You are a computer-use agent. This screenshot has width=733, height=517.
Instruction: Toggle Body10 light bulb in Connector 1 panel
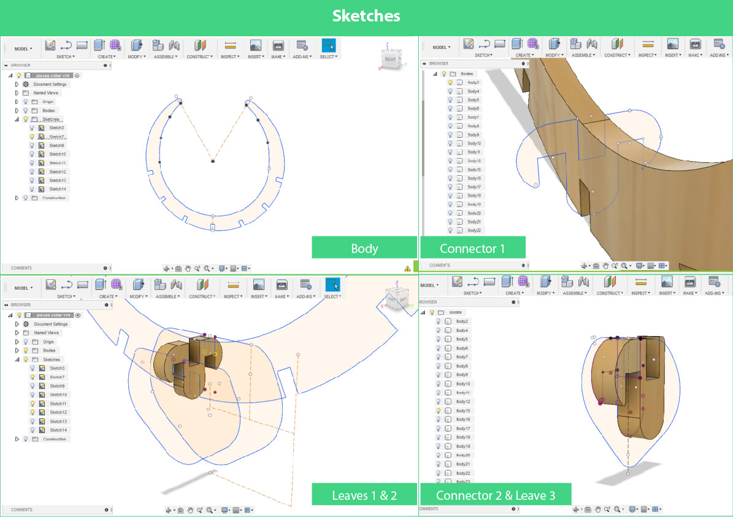[x=450, y=143]
